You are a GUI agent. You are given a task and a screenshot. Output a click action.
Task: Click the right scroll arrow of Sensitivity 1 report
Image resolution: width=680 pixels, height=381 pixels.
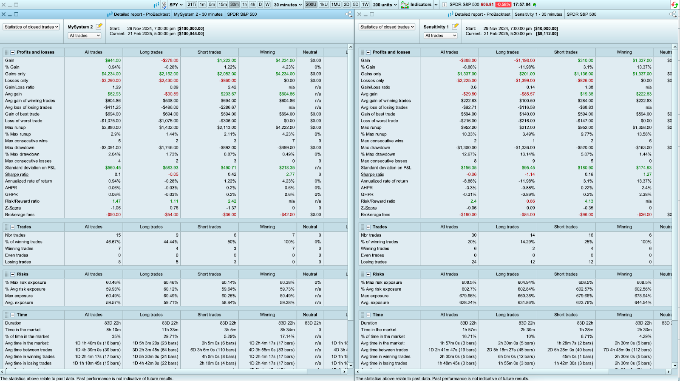pyautogui.click(x=668, y=372)
